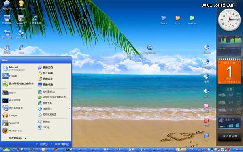
Task: Go to next month in the calendar gadget
Action: [239, 63]
